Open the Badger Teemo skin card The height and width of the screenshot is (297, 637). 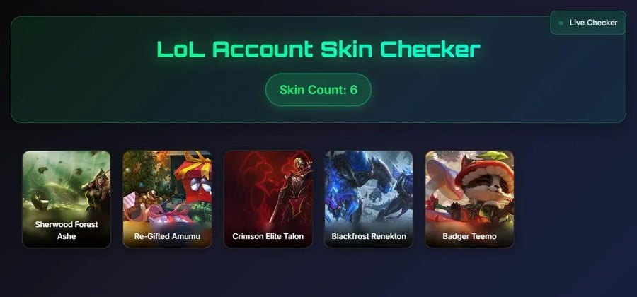pos(469,199)
